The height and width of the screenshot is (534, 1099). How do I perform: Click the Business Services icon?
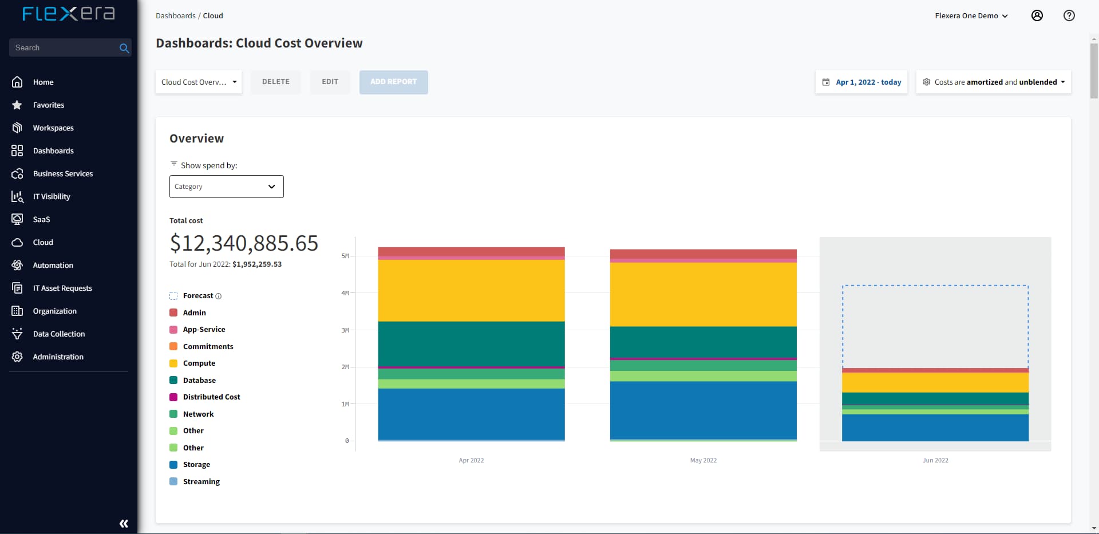pos(17,173)
